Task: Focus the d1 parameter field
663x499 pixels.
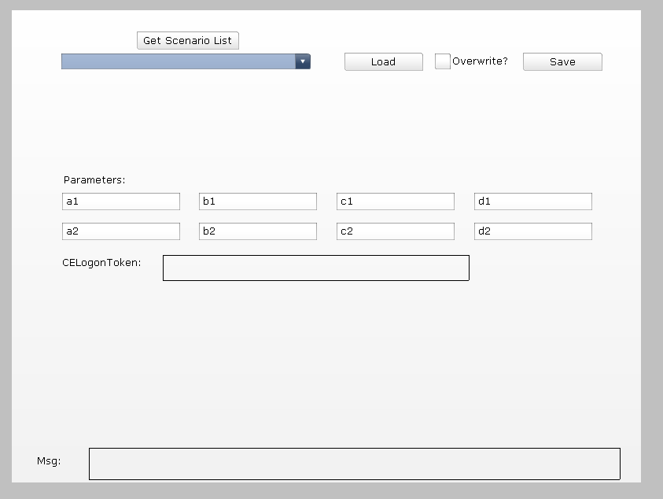Action: click(x=533, y=201)
